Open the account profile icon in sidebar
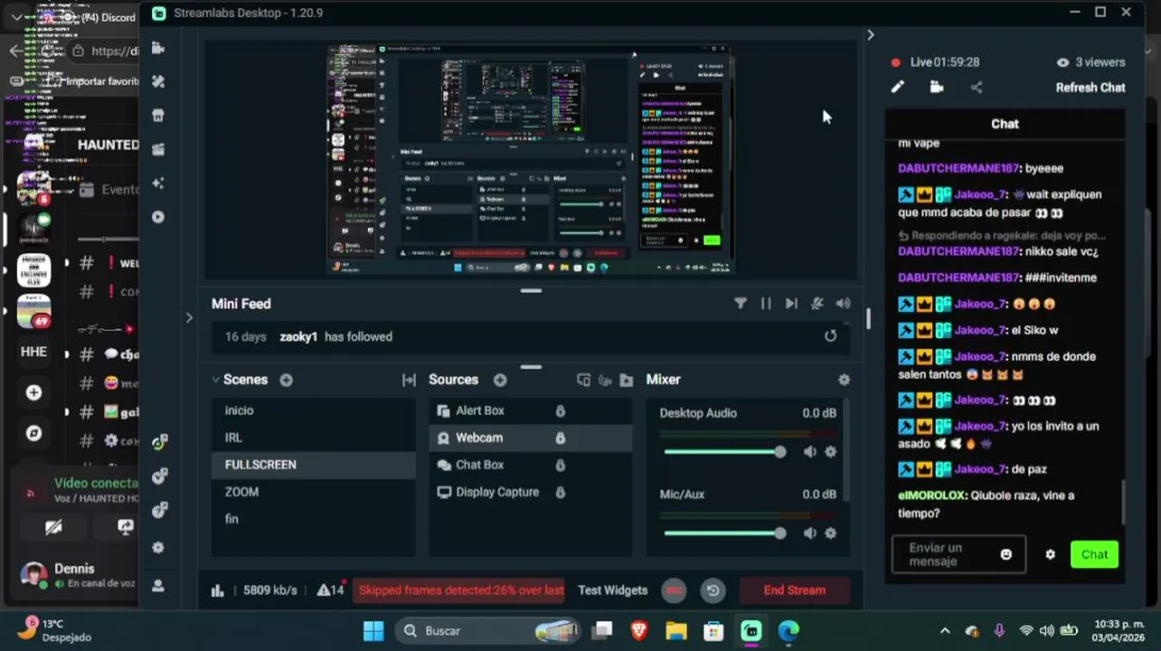The height and width of the screenshot is (651, 1161). tap(158, 586)
